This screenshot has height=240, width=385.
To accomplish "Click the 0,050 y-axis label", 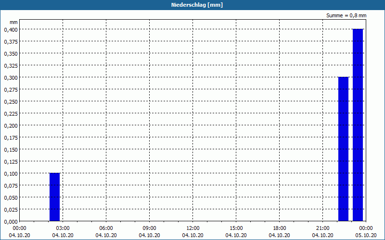I will click(11, 198).
